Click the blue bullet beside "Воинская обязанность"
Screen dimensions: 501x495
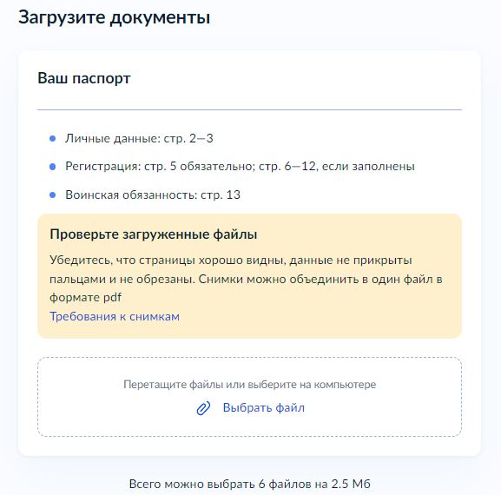point(53,195)
